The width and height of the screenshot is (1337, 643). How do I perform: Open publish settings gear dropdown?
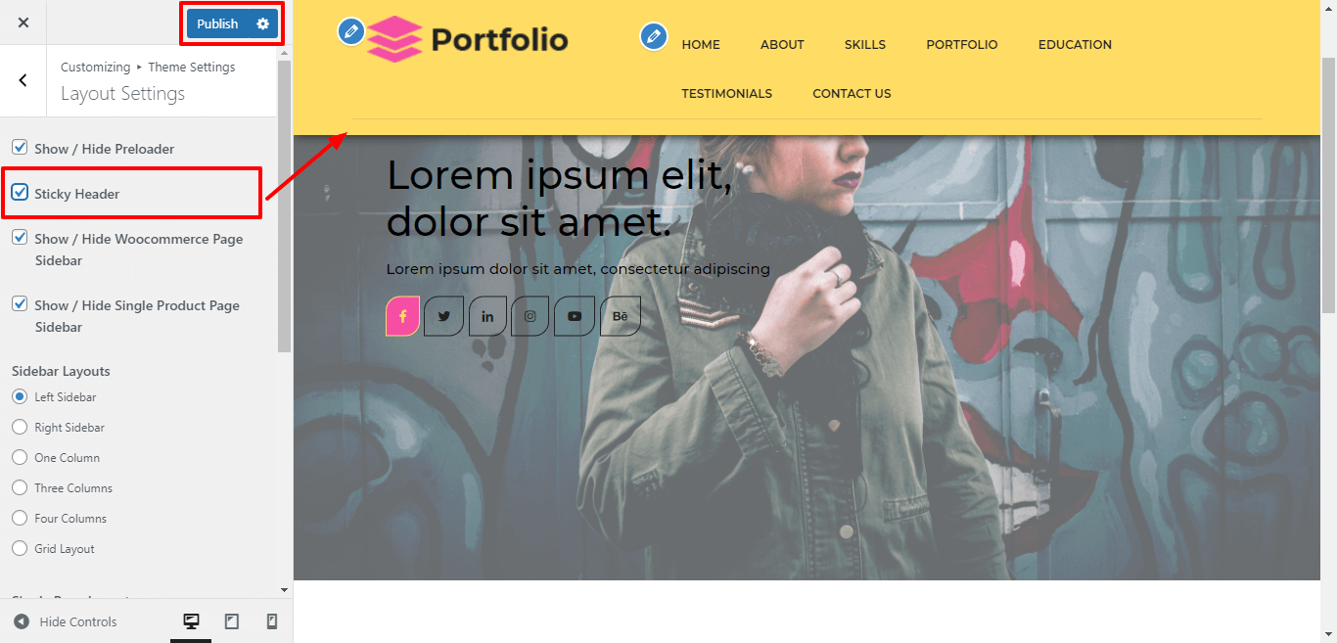[x=263, y=23]
